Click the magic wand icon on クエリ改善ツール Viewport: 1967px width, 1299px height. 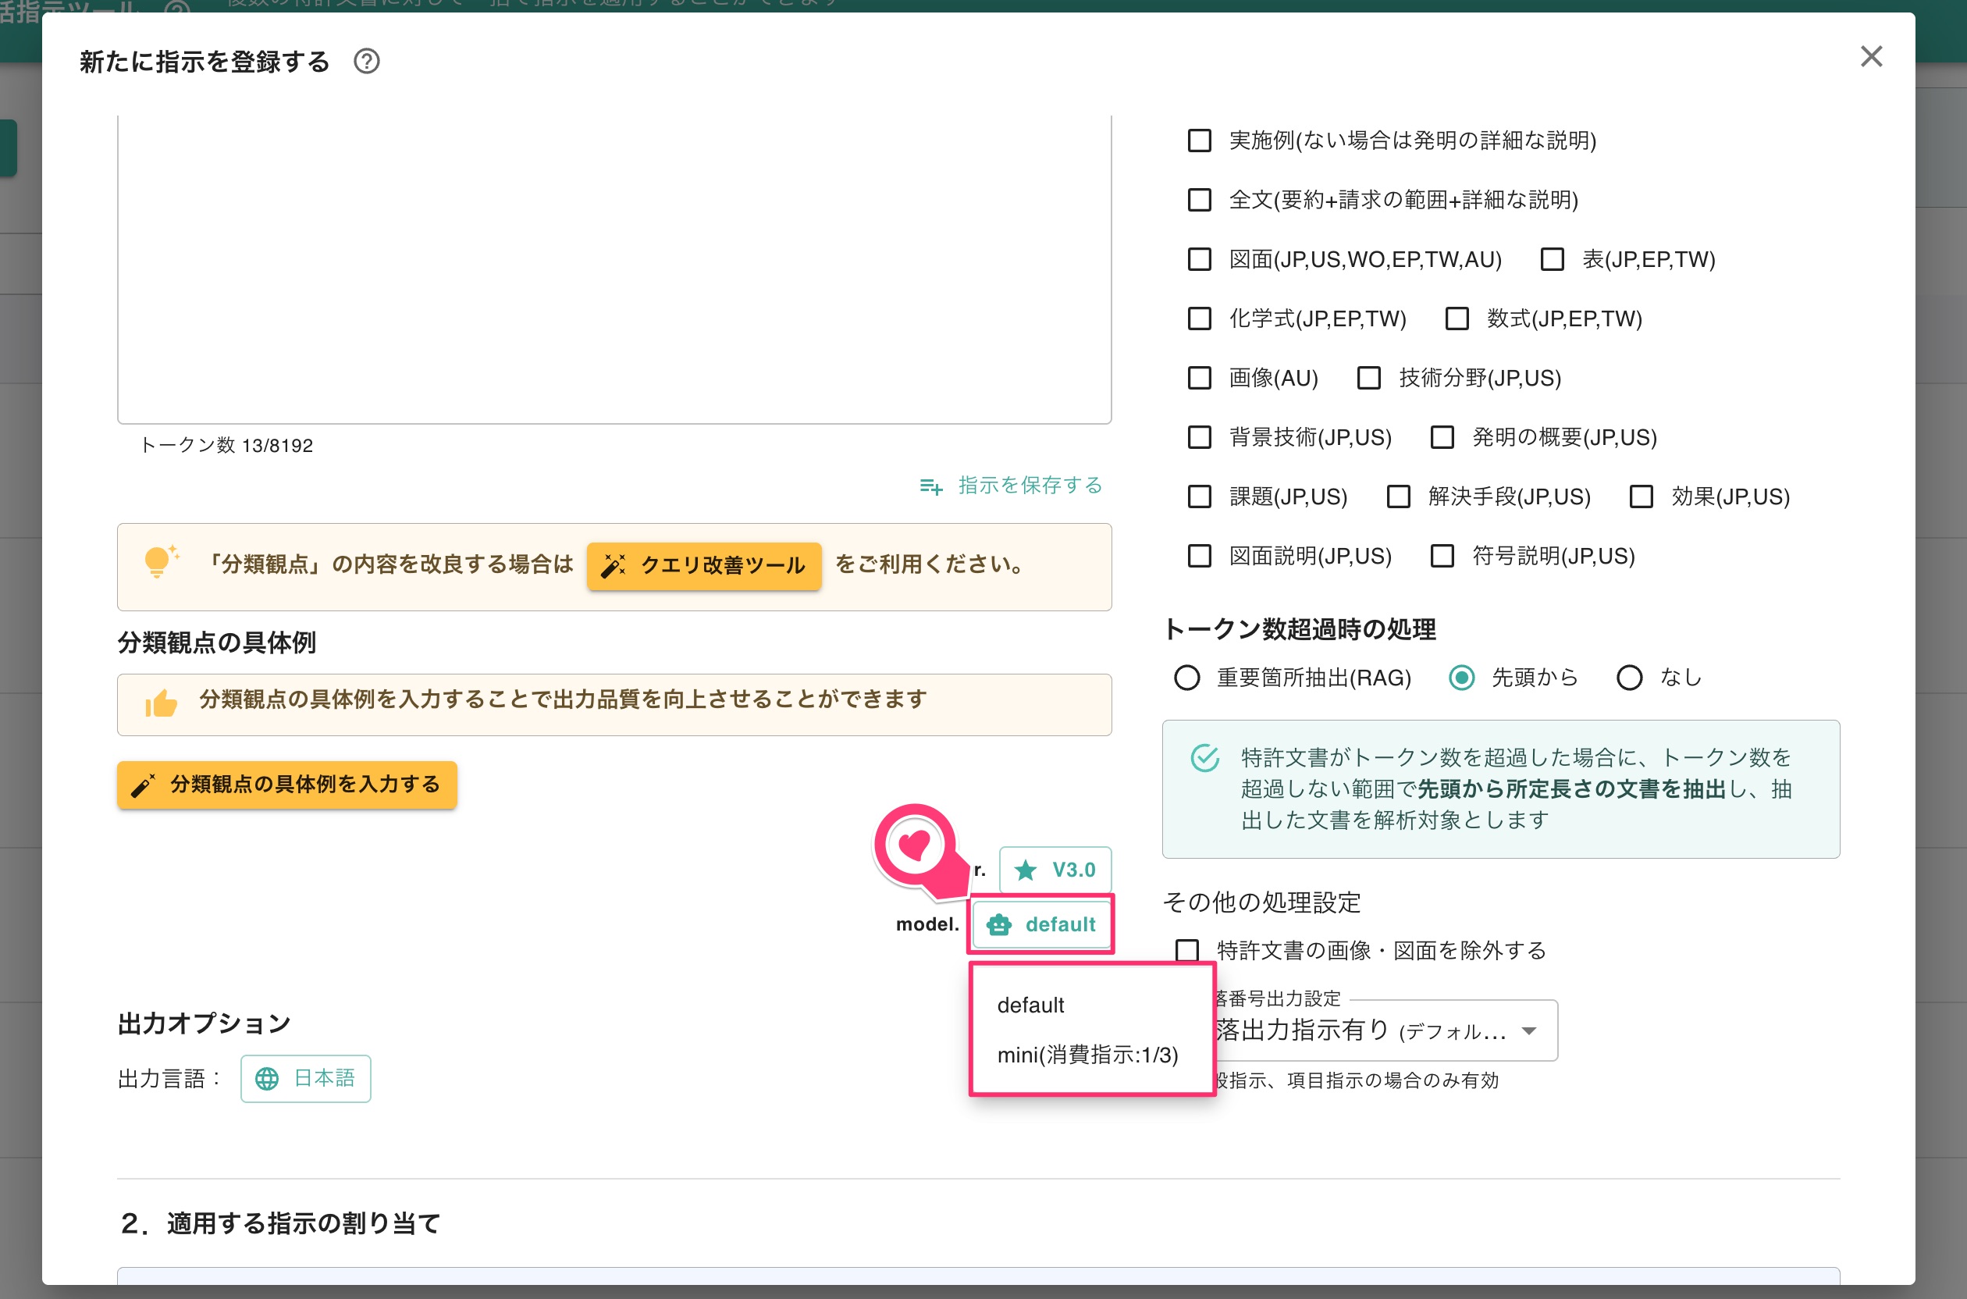pos(614,566)
